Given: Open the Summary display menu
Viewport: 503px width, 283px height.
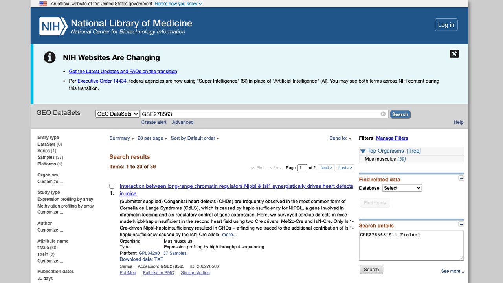Looking at the screenshot, I should pos(121,138).
